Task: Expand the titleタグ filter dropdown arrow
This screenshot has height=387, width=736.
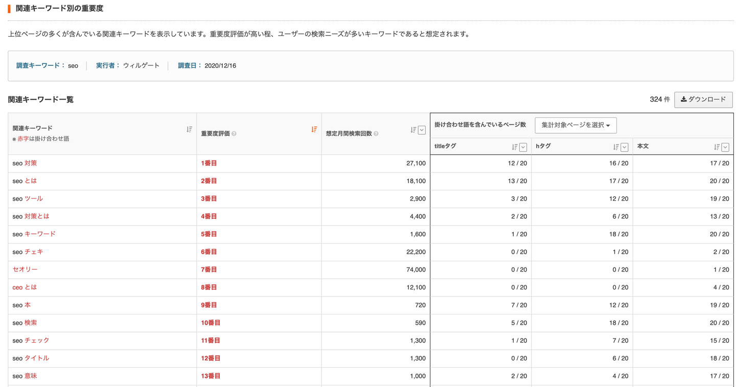Action: (x=523, y=147)
